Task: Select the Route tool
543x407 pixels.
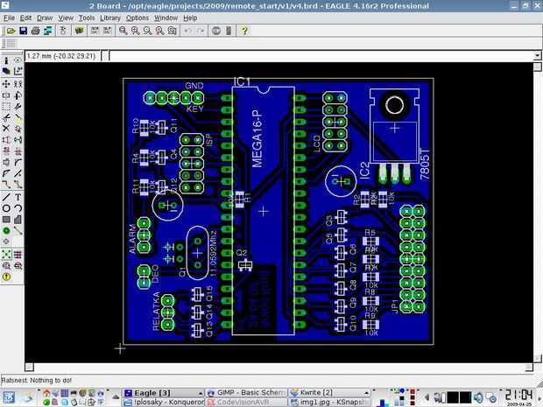Action: [x=6, y=185]
